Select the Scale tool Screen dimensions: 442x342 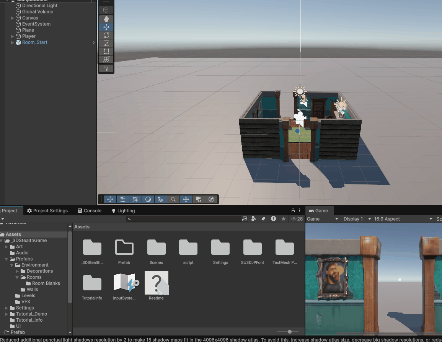point(106,43)
